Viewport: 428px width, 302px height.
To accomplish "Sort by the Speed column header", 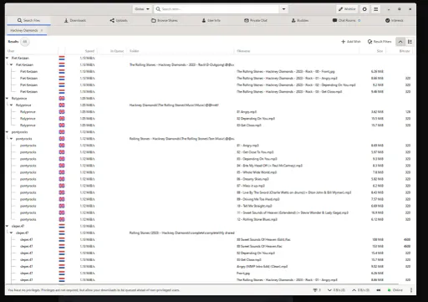I will click(81, 51).
